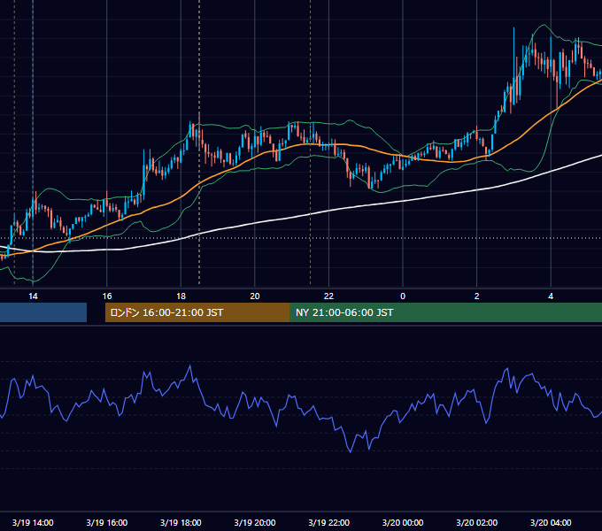Click the 3/20 00:00 date label

tap(403, 522)
